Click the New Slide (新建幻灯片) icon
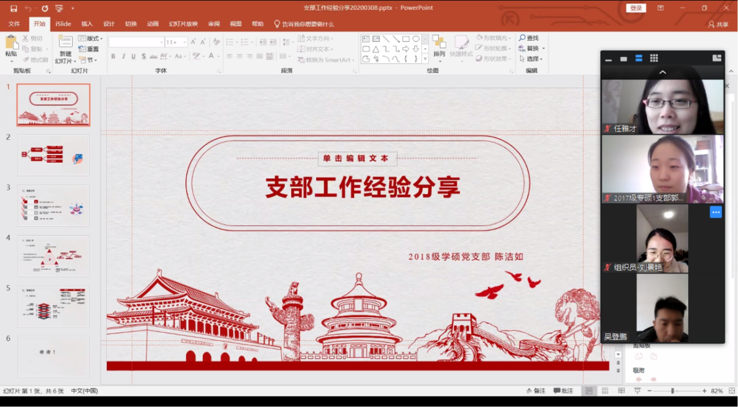The image size is (738, 407). 65,43
